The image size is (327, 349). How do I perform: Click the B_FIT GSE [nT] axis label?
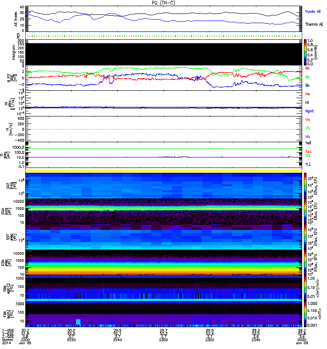[12, 78]
